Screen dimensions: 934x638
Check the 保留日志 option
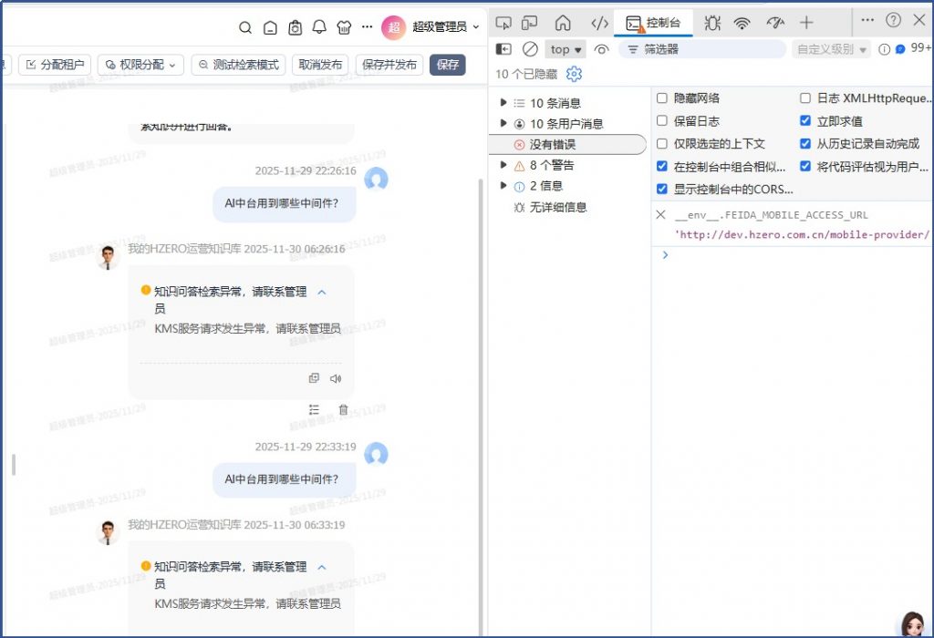coord(662,121)
